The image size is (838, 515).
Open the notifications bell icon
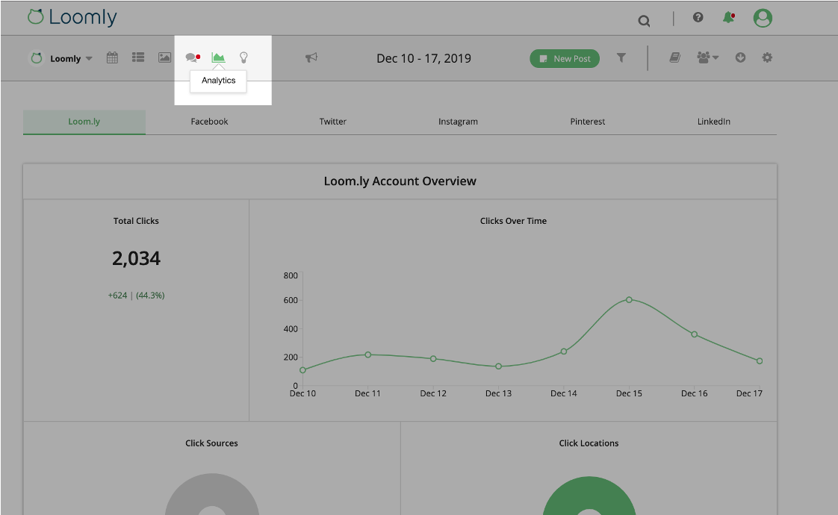click(728, 18)
